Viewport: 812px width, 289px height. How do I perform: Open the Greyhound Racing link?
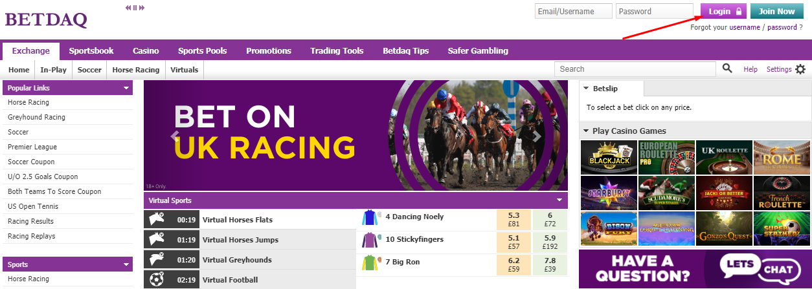36,117
